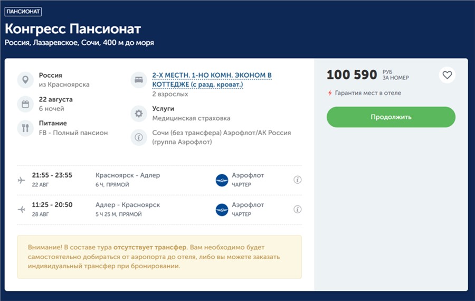Viewport: 475px width, 301px height.
Task: Click Aeroflot logo on the return flight
Action: tap(222, 210)
